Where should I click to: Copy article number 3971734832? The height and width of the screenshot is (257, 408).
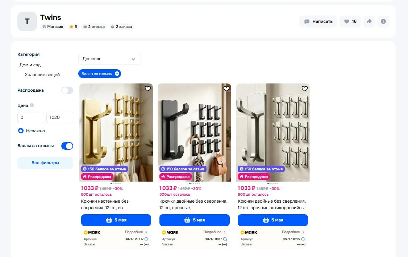pyautogui.click(x=146, y=239)
